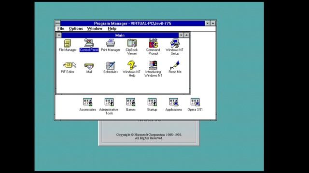Maximize the Program Manager window

coord(213,24)
